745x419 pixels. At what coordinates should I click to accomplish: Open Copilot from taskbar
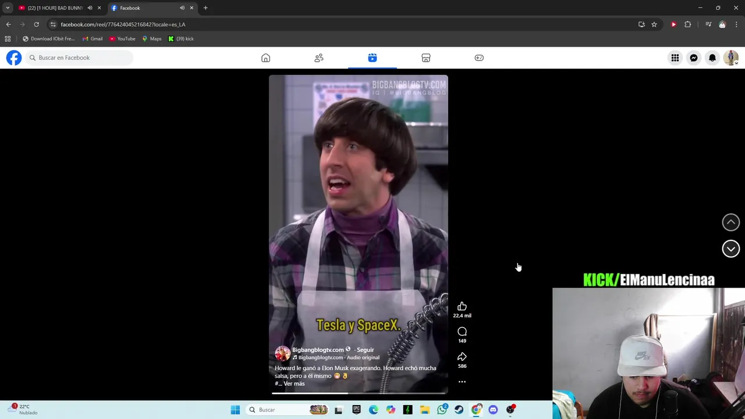[x=391, y=410]
